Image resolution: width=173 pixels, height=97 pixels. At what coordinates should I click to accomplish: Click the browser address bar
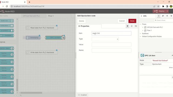(82, 6)
